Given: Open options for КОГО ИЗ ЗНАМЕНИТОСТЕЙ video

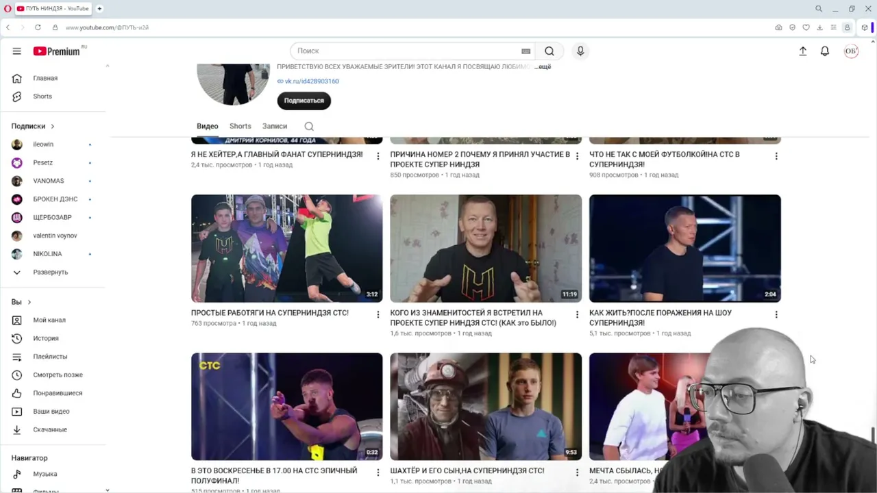Looking at the screenshot, I should click(x=577, y=314).
